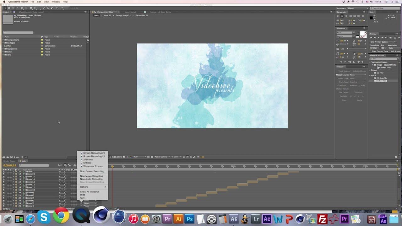Toggle visibility eye of Scene 7 layer
This screenshot has height=226, width=402.
pyautogui.click(x=4, y=198)
